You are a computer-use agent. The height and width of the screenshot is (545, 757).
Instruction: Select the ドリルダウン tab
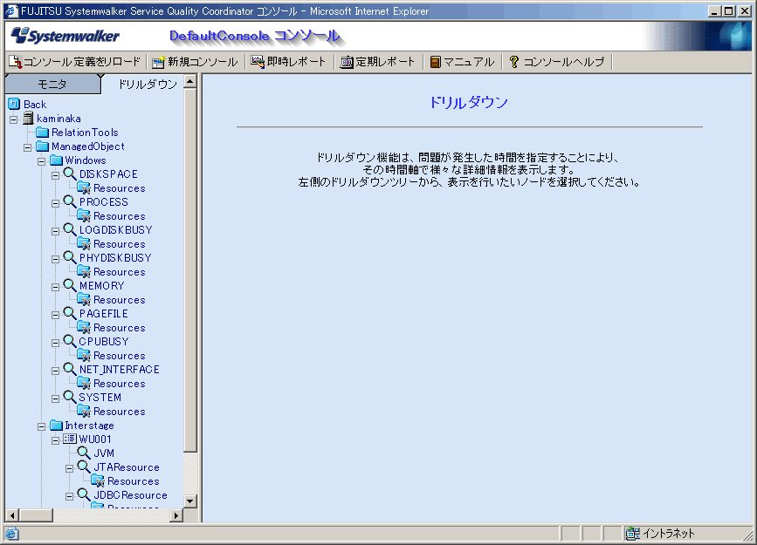click(148, 85)
